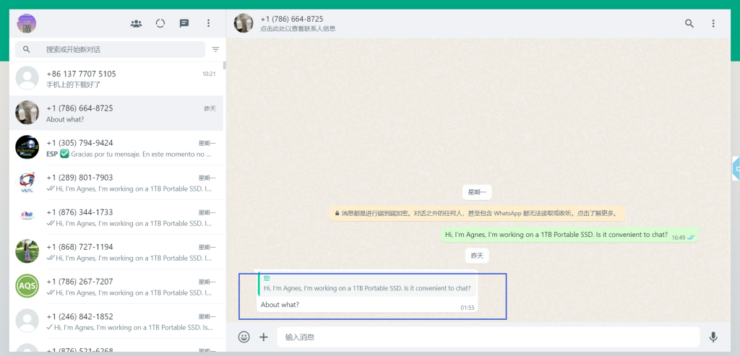Open sidebar menu three-dot icon
The image size is (740, 356).
click(208, 24)
